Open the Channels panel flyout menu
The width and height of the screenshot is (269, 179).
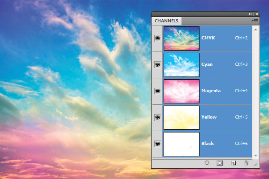[x=255, y=21]
